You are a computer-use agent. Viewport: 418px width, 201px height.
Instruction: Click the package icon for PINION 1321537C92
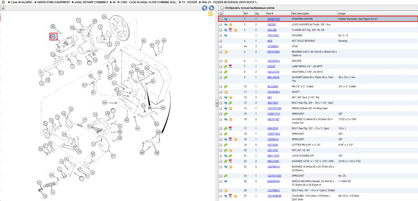coord(230,109)
